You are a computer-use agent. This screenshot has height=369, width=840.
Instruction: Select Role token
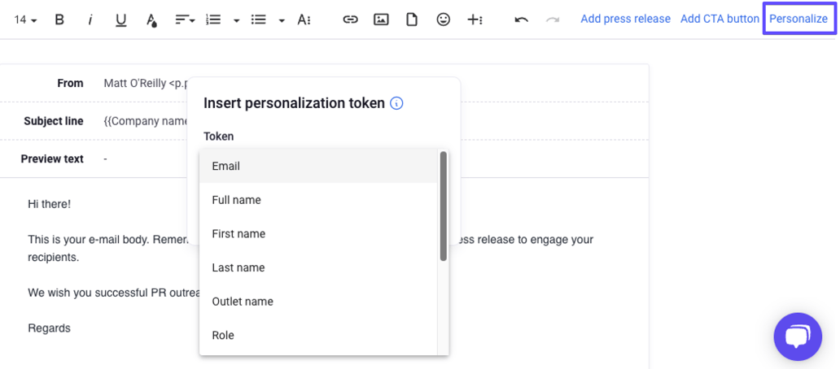318,336
